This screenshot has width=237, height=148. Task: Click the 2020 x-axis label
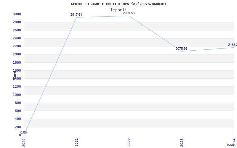pos(24,142)
